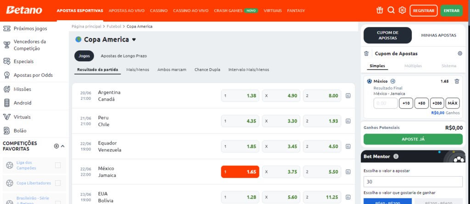Open bet slip settings gear
470x204 pixels.
pos(460,54)
